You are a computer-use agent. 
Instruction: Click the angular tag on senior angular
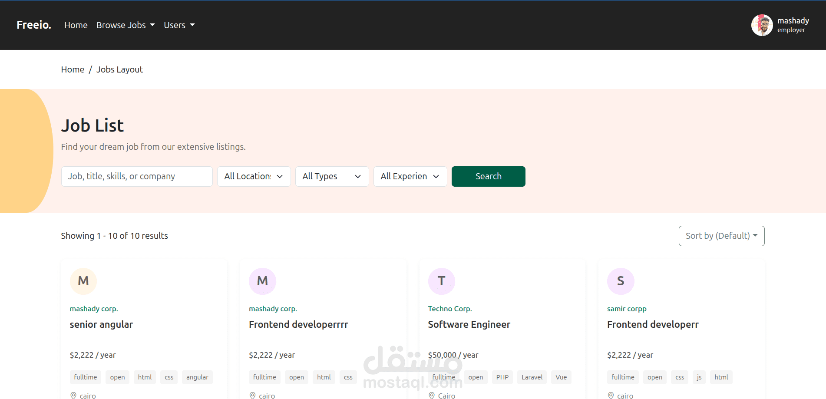pos(197,377)
